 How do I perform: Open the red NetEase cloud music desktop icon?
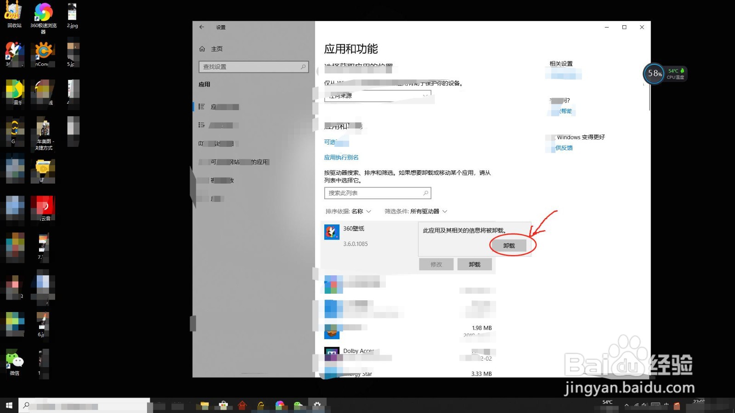43,208
